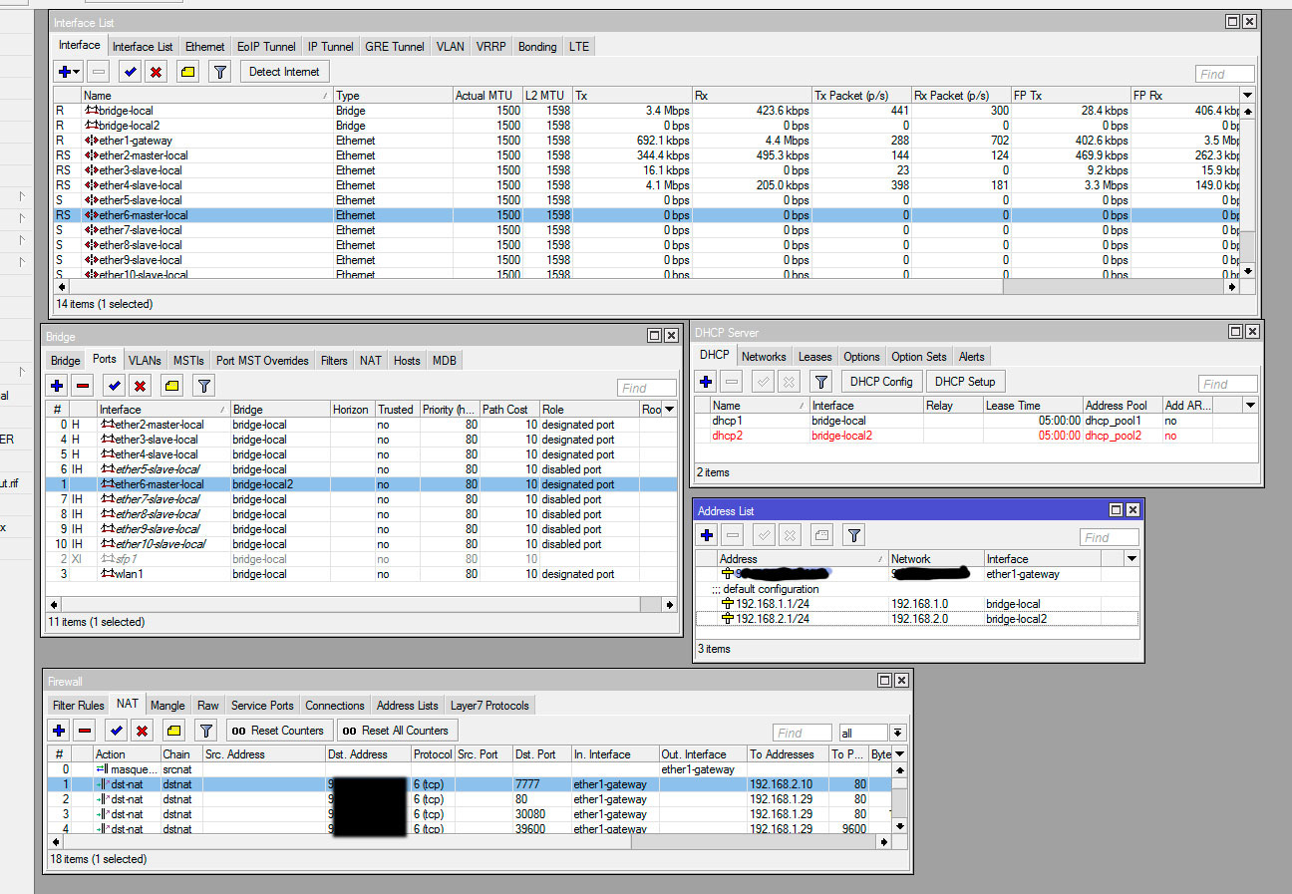The height and width of the screenshot is (894, 1292).
Task: Select ether4-slave-local row in Interface List
Action: click(x=646, y=185)
